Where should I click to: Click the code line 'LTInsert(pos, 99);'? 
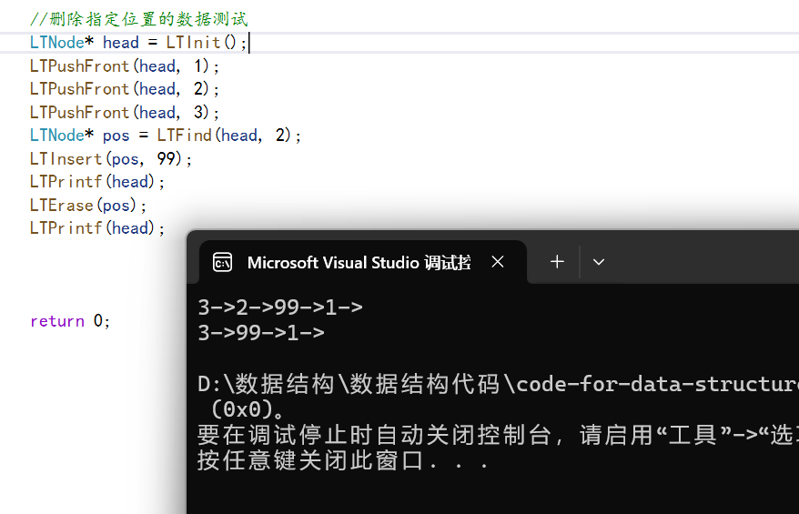pyautogui.click(x=111, y=159)
